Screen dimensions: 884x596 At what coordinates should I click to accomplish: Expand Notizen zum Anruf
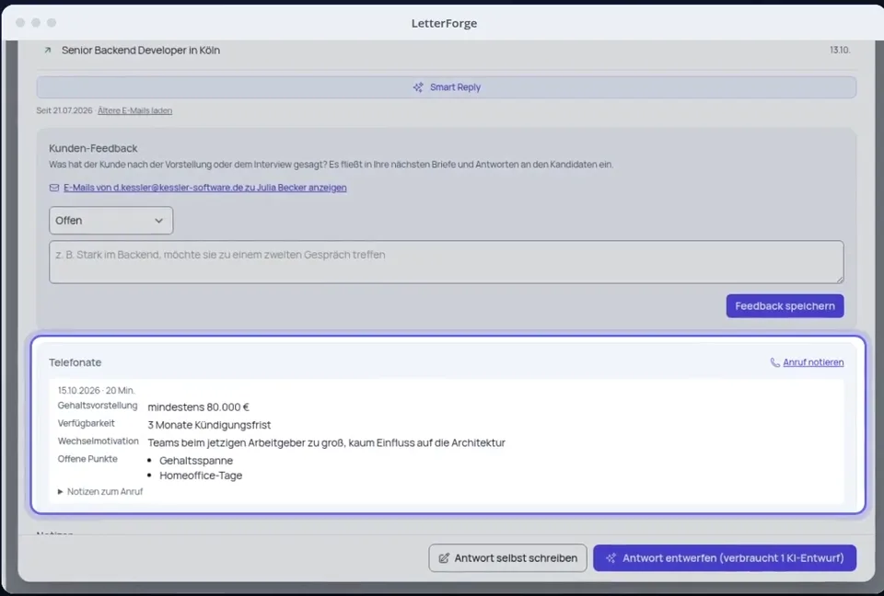[x=100, y=492]
